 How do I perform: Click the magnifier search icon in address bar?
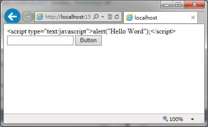96,17
